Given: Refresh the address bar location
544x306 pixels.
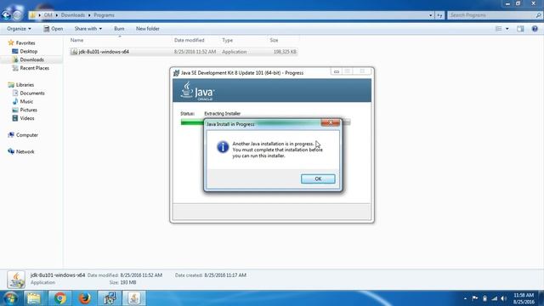Looking at the screenshot, I should 439,15.
